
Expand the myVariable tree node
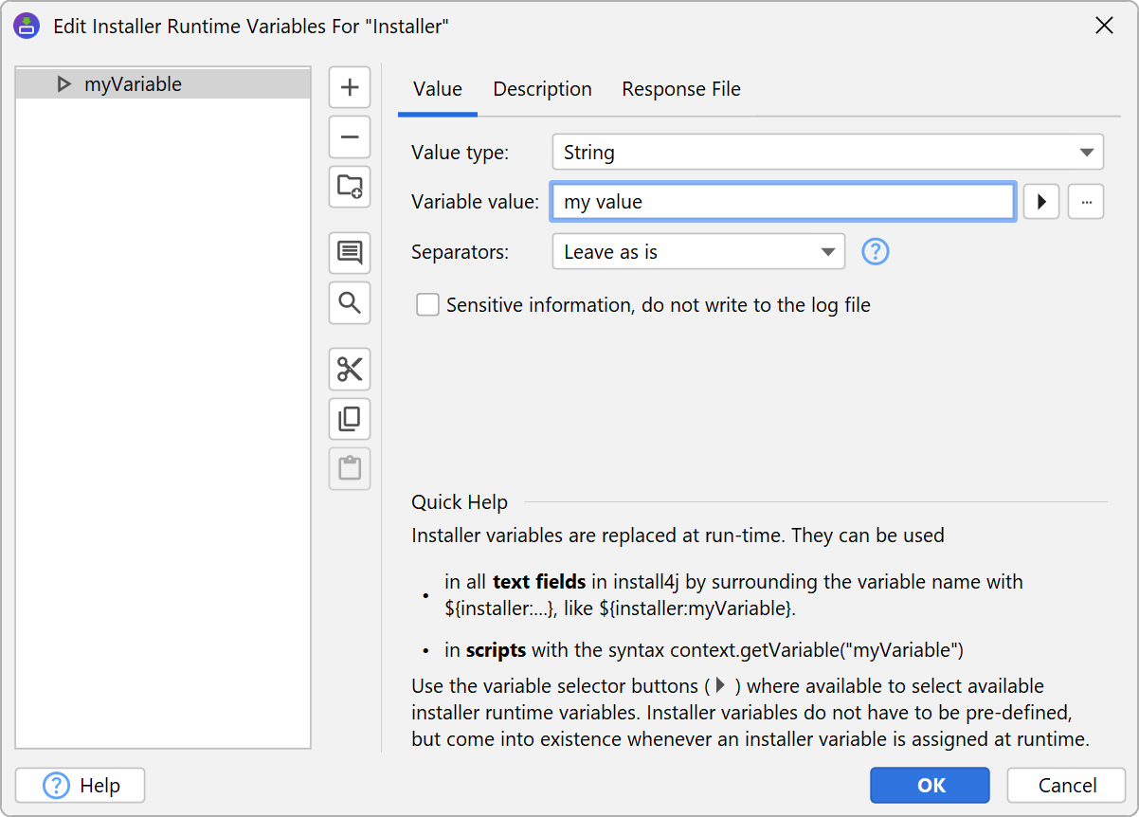(x=64, y=84)
